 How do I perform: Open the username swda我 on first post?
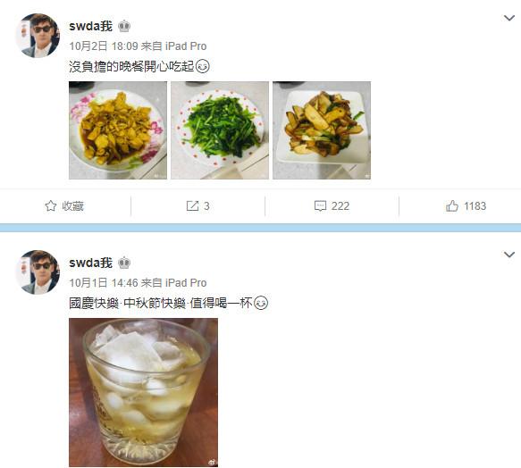91,26
